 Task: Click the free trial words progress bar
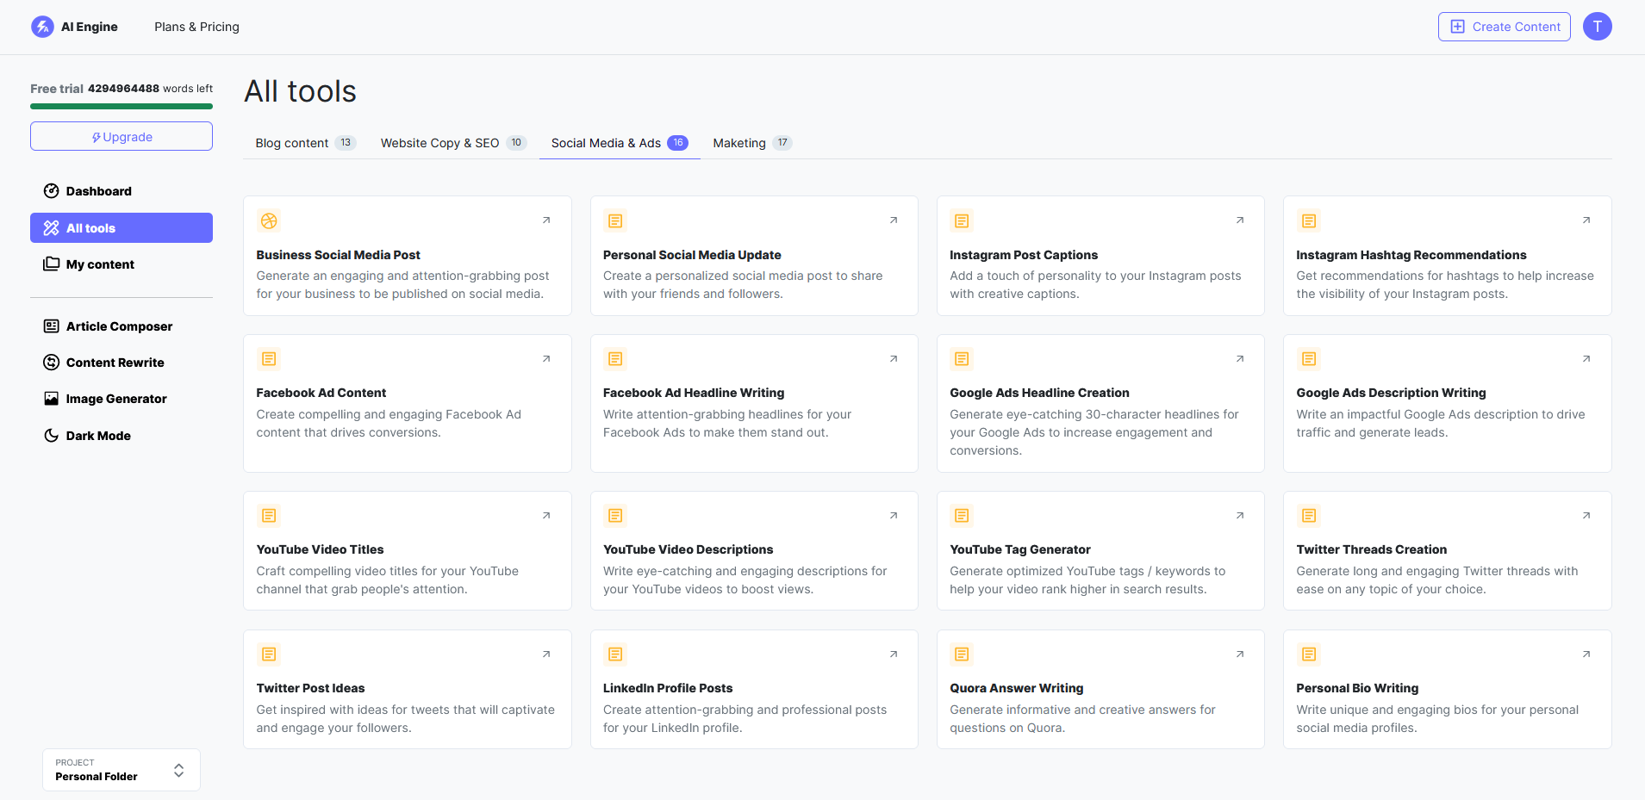tap(122, 107)
